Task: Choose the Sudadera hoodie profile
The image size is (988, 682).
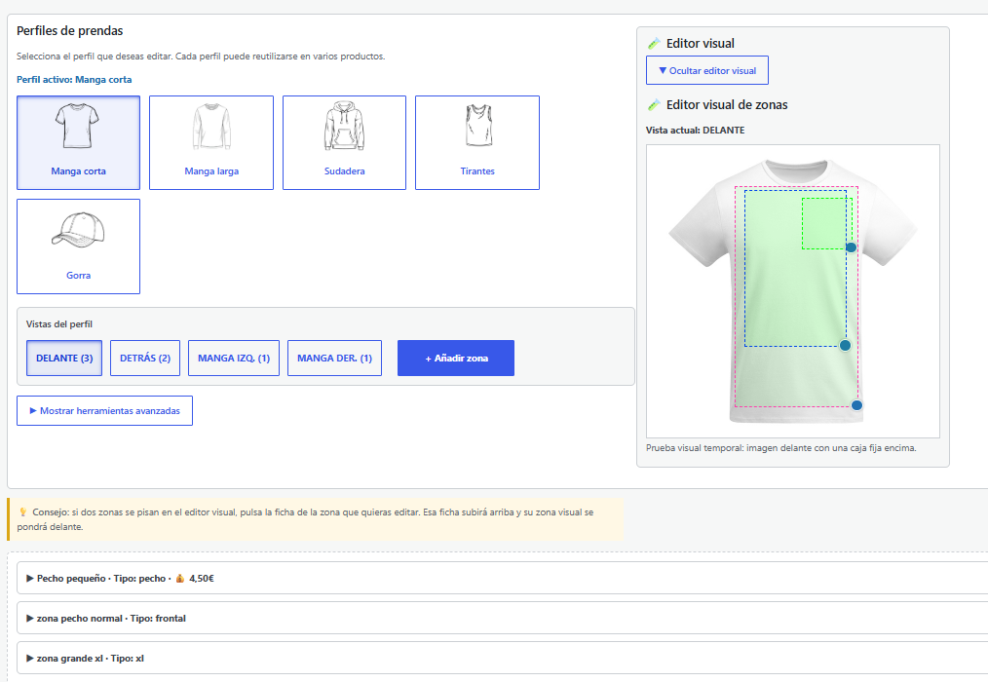Action: click(344, 142)
